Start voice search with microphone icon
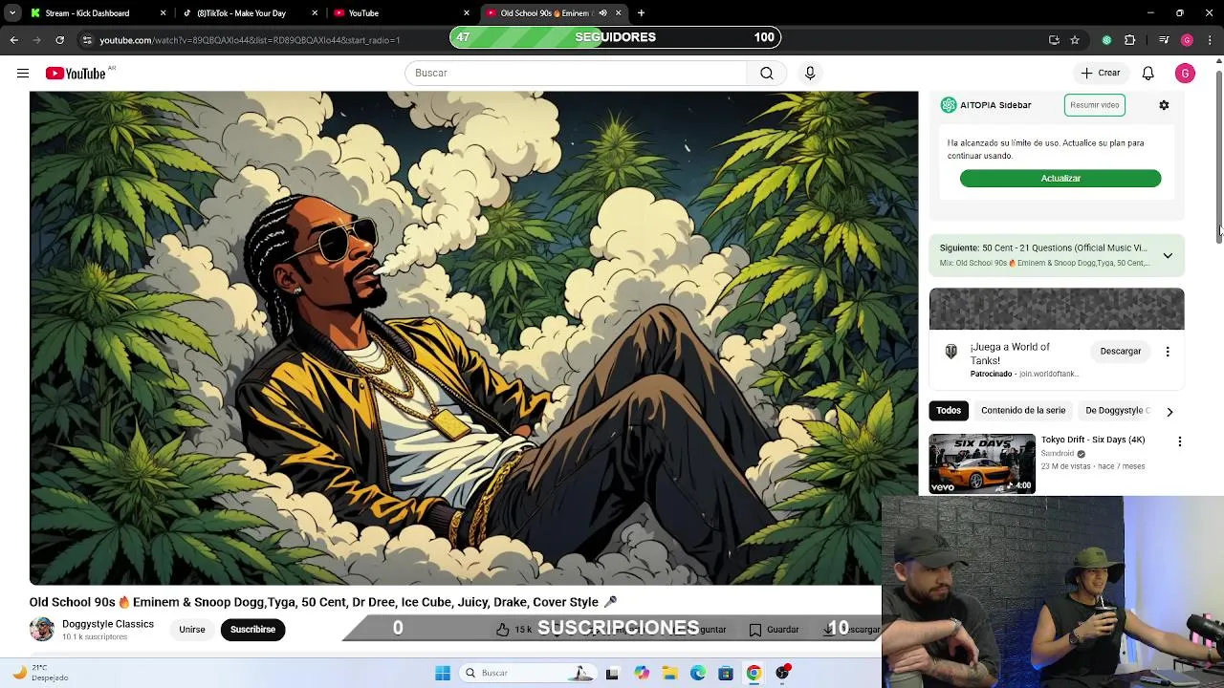This screenshot has height=688, width=1224. [x=810, y=73]
